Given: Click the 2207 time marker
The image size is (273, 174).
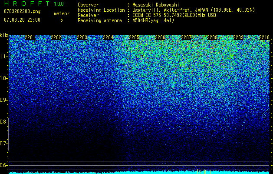Looking at the screenshot, I should click(186, 37).
